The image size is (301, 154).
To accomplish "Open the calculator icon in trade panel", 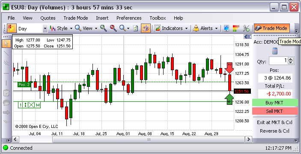I will 275,51.
